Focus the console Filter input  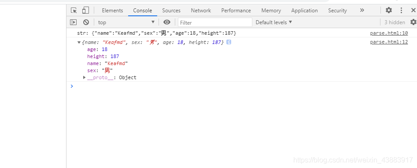click(215, 22)
